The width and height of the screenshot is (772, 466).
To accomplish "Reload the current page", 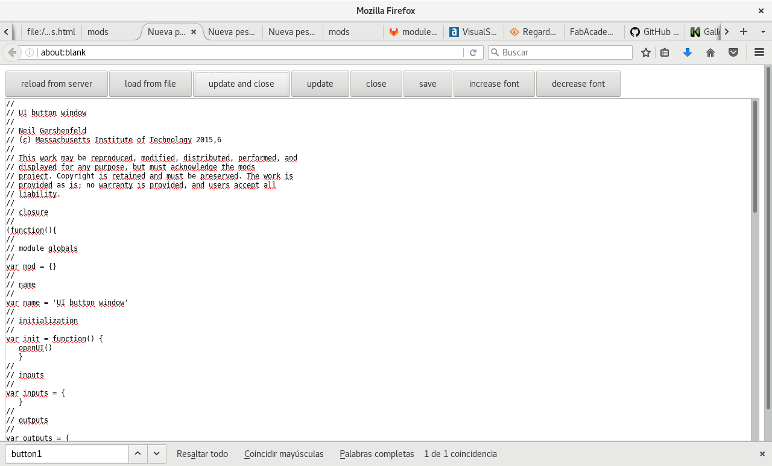I will tap(473, 52).
